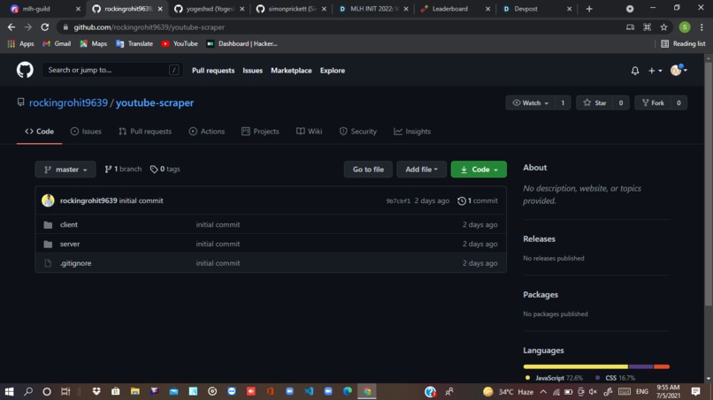The image size is (713, 400).
Task: Go to Marketplace
Action: pos(291,71)
